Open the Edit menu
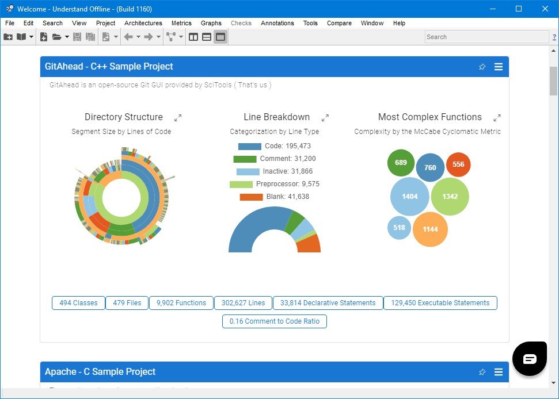Viewport: 559px width, 399px height. 29,23
